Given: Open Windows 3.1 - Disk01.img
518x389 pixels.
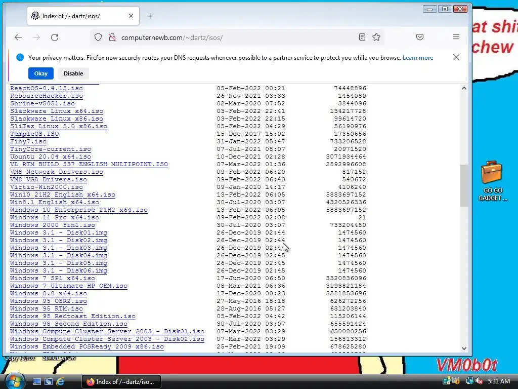Looking at the screenshot, I should point(59,233).
